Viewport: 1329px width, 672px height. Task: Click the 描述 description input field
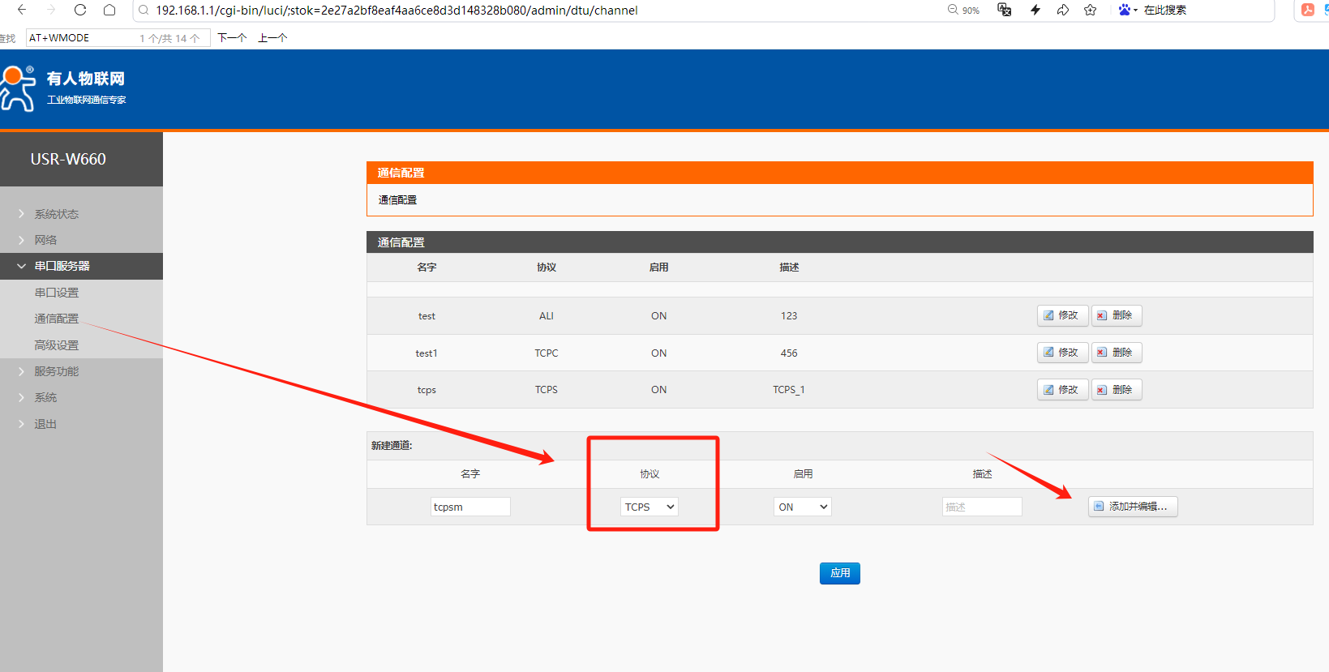tap(982, 507)
